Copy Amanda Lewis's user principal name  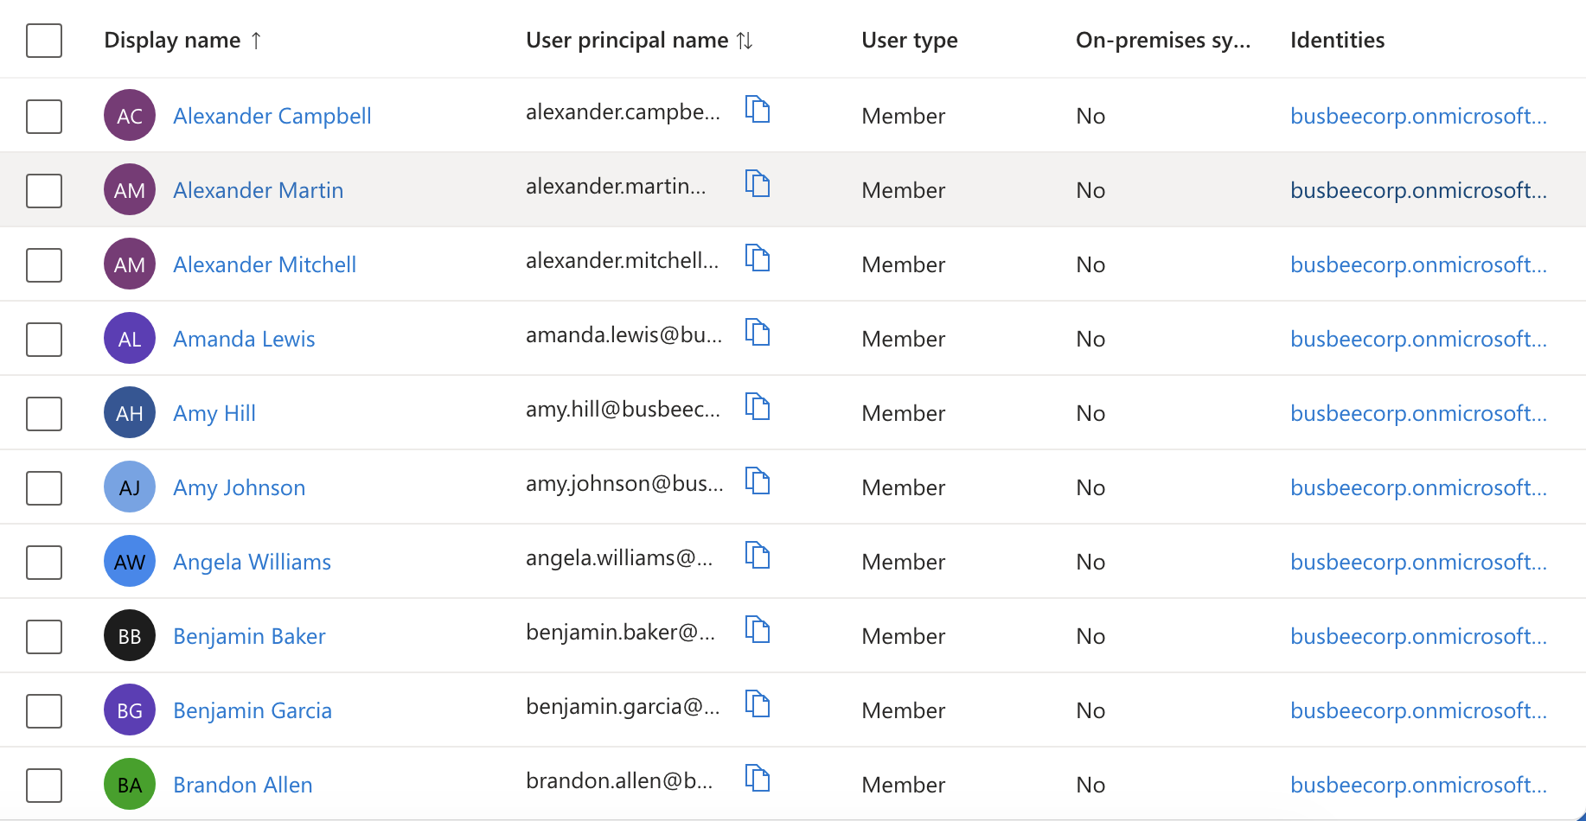[x=758, y=333]
